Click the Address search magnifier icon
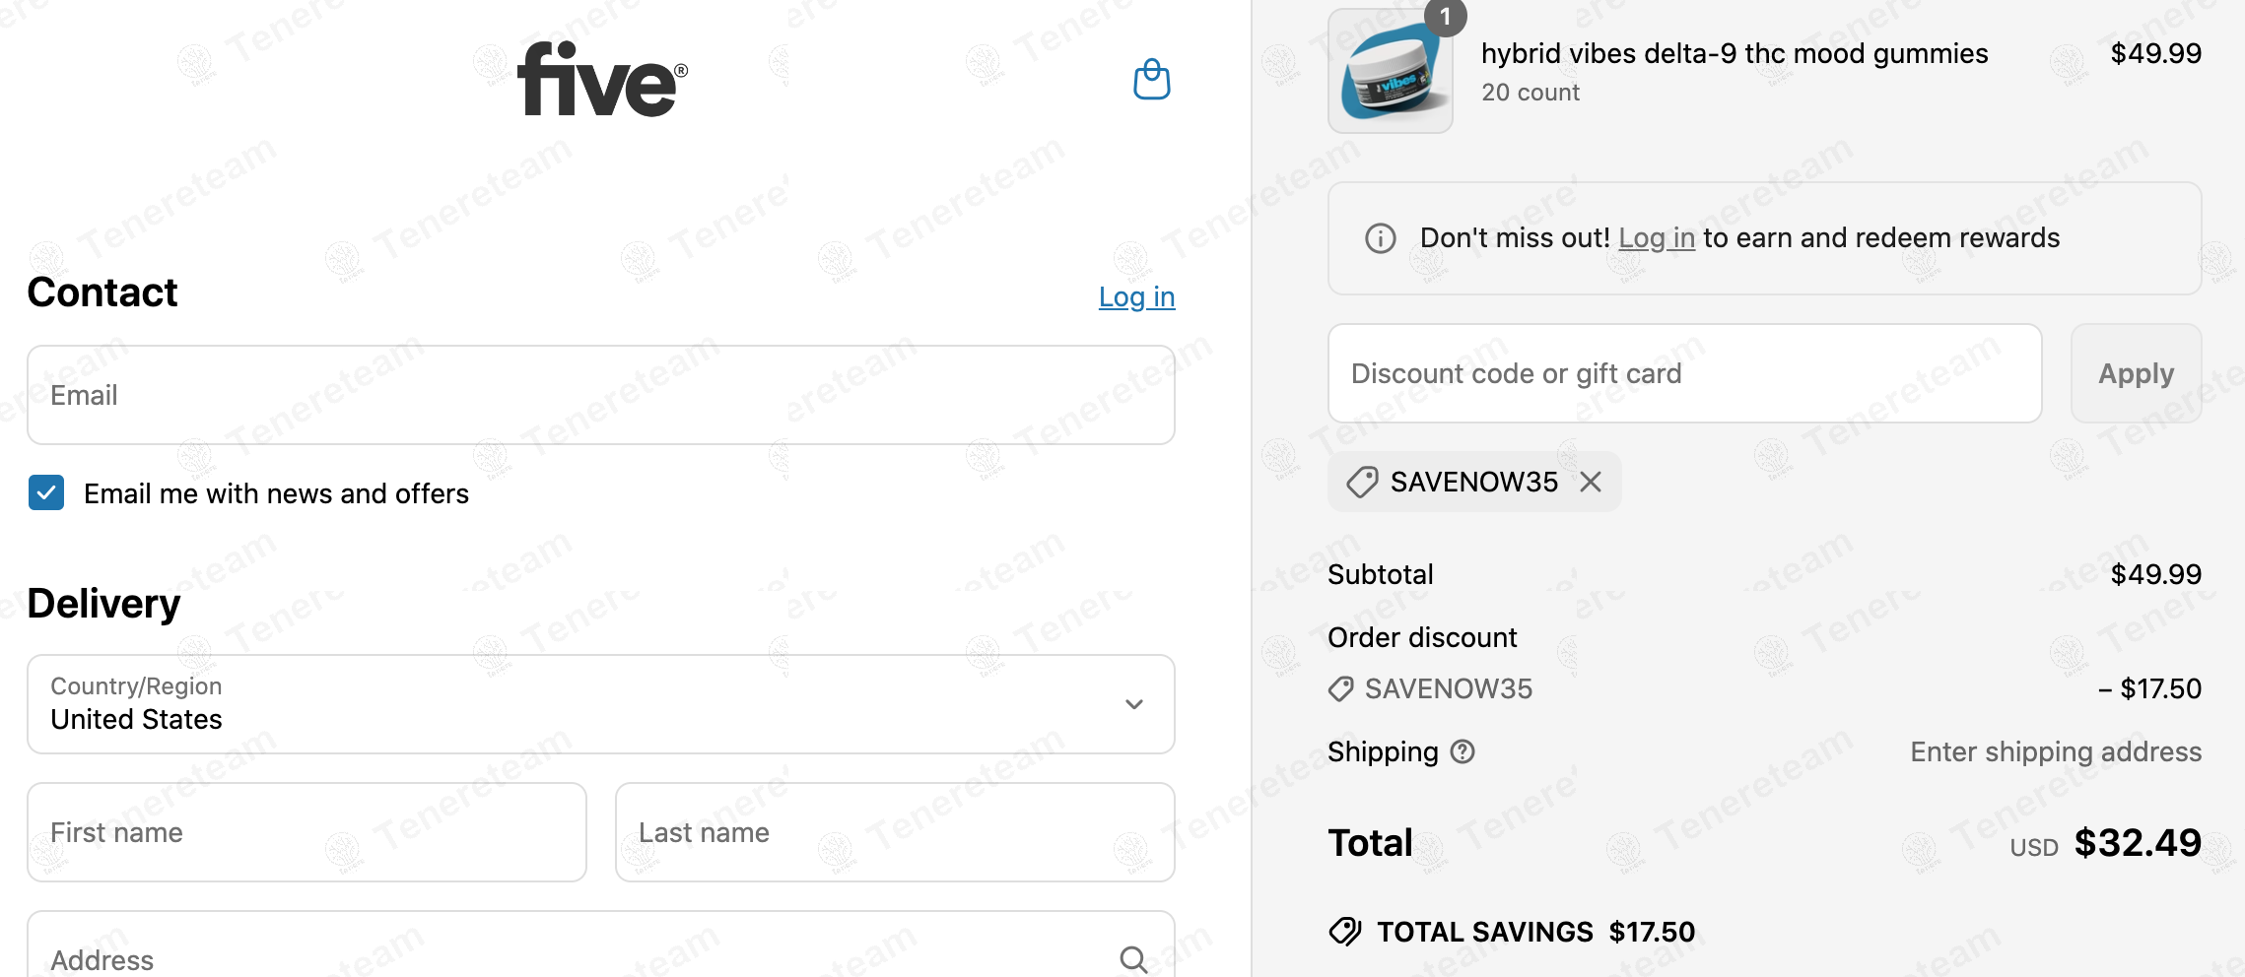 [1133, 959]
